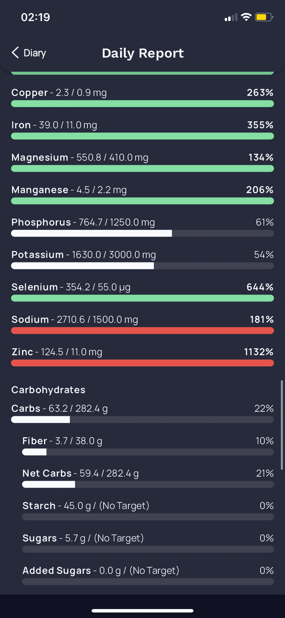Tap the Fiber progress bar
The width and height of the screenshot is (285, 618).
click(x=148, y=452)
